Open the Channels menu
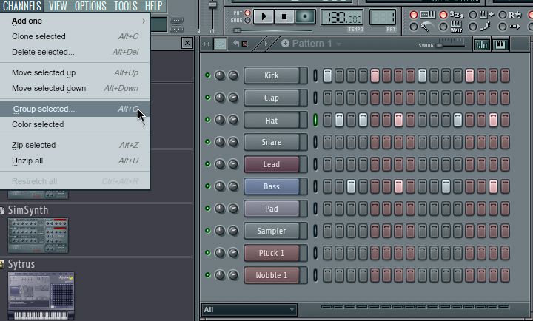This screenshot has height=321, width=533. coord(22,6)
